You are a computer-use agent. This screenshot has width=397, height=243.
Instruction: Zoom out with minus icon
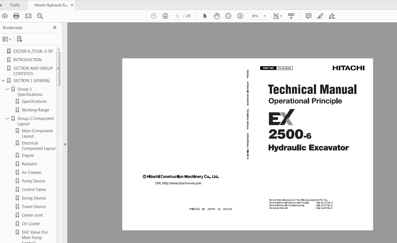click(228, 16)
